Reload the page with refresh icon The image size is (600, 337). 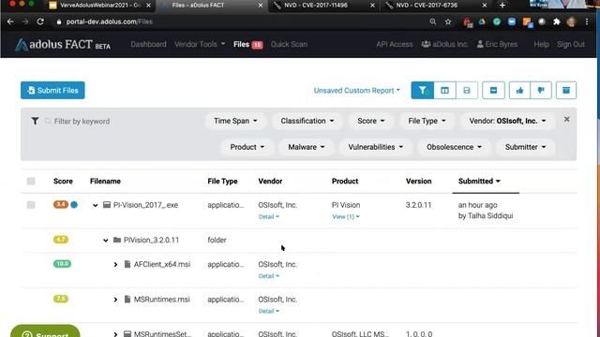point(40,22)
